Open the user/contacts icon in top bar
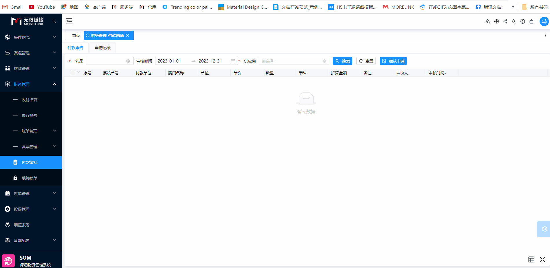Viewport: 550px width, 268px height. (x=488, y=21)
